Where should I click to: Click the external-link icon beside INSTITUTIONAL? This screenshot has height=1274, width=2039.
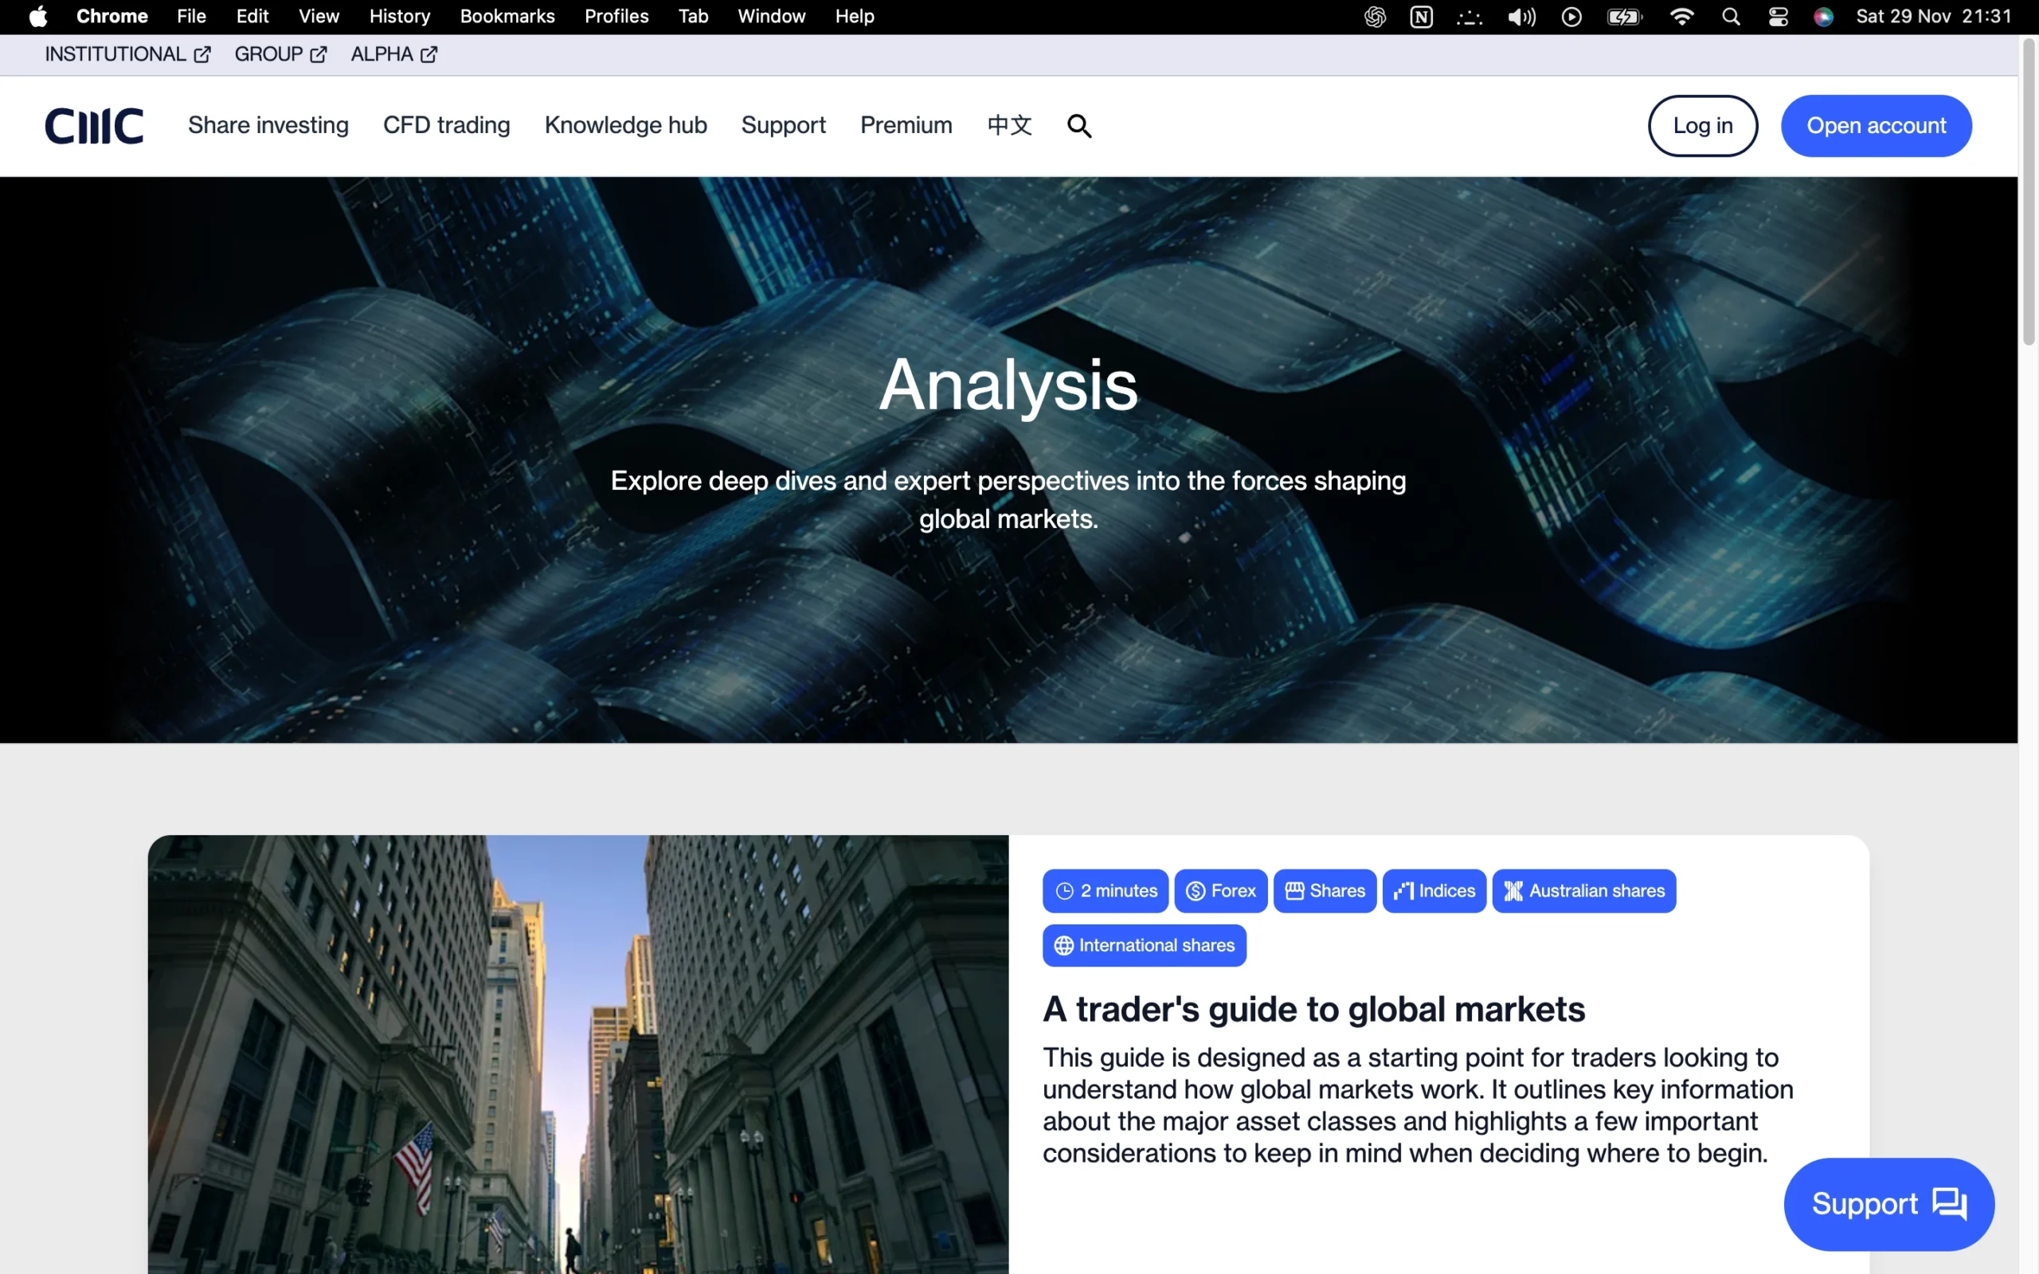(202, 54)
